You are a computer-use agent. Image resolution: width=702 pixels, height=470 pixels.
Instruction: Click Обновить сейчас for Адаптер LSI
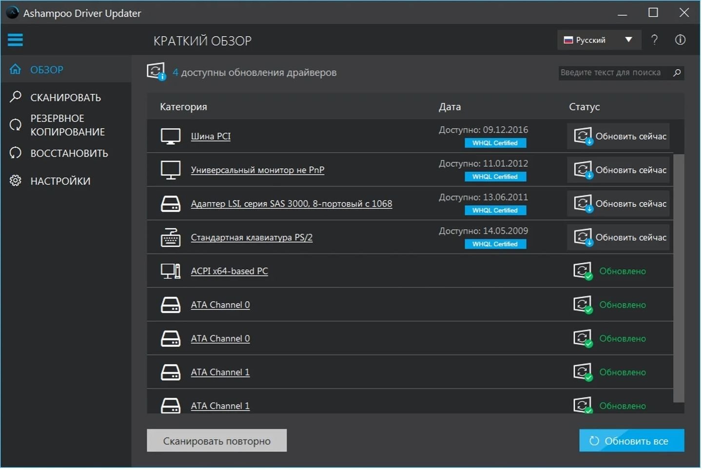click(619, 204)
